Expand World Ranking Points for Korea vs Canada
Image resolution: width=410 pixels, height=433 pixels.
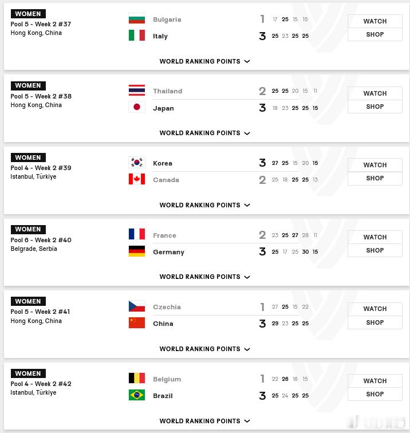(x=204, y=205)
